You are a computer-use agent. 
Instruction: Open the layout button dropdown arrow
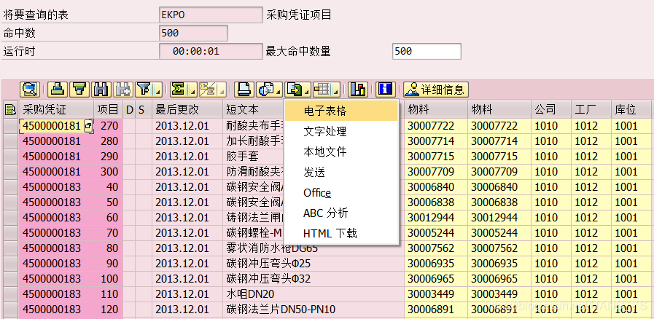pos(337,91)
